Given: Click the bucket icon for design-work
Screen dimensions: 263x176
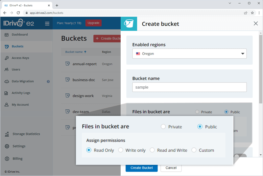Looking at the screenshot, I should [67, 96].
